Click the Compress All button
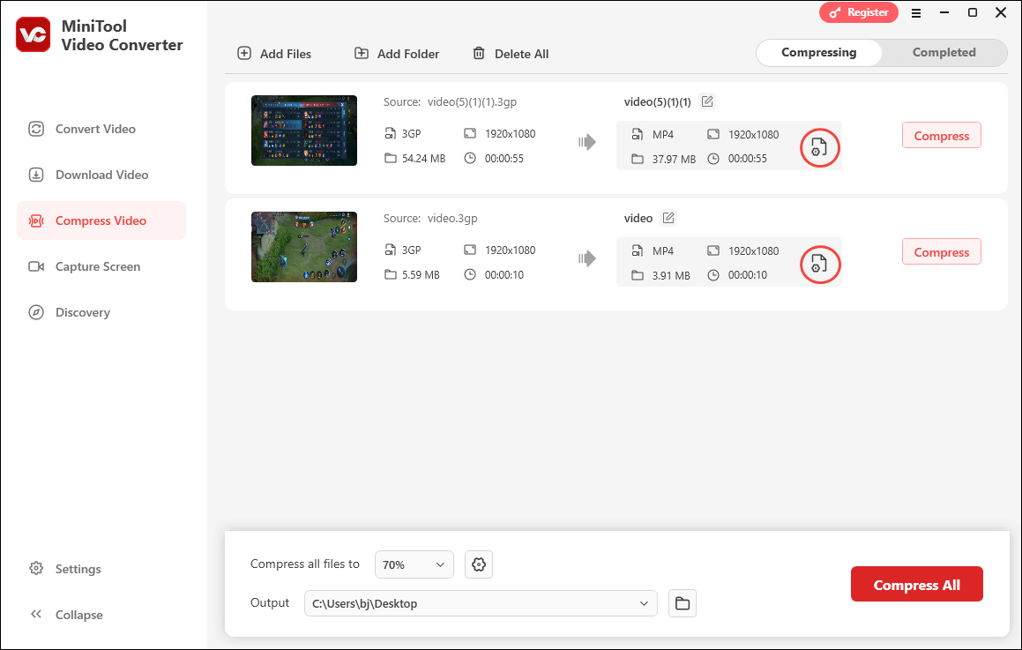This screenshot has width=1022, height=650. click(x=916, y=585)
